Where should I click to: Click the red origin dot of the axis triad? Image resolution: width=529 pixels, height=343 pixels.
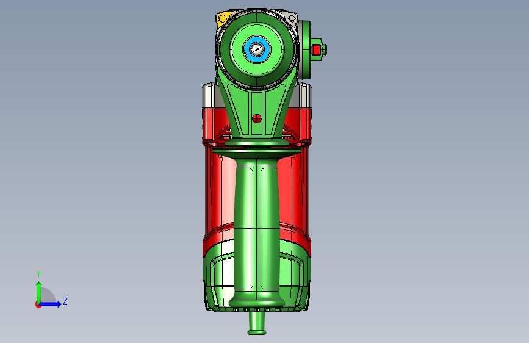pyautogui.click(x=37, y=305)
